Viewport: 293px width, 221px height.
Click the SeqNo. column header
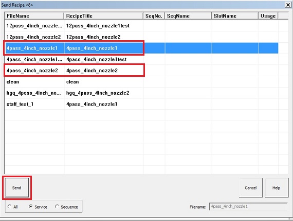154,16
